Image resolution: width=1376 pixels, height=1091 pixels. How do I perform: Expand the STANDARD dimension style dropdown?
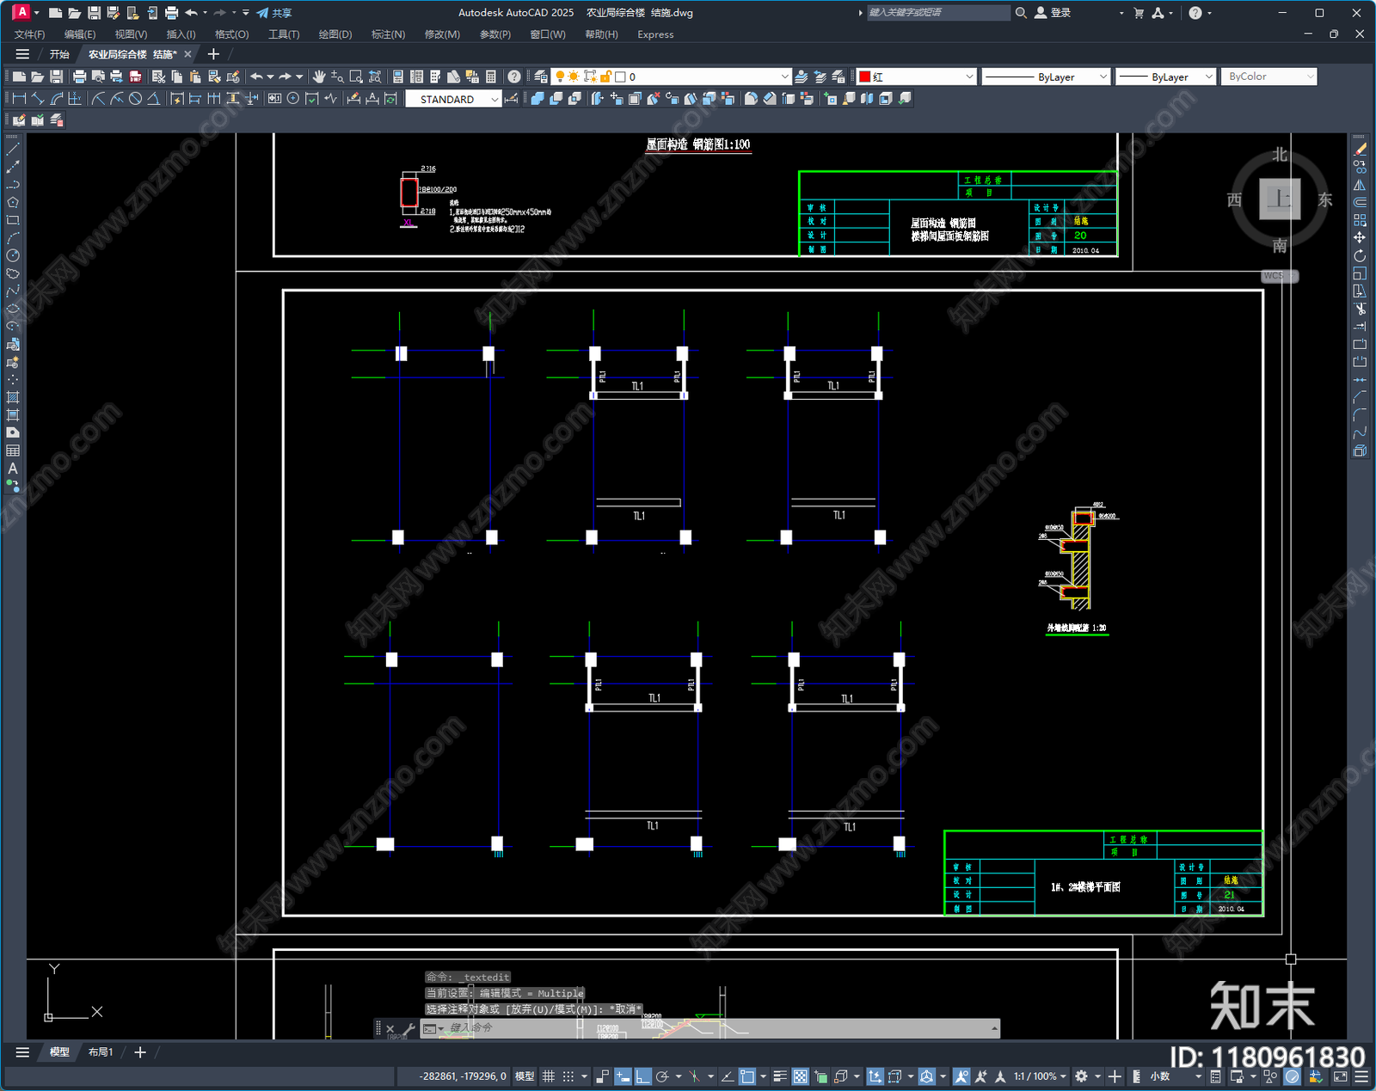coord(494,100)
